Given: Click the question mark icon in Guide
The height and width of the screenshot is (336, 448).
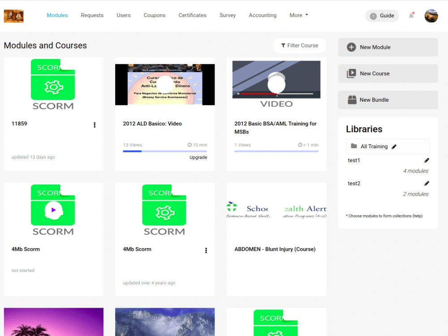Looking at the screenshot, I should tap(373, 16).
